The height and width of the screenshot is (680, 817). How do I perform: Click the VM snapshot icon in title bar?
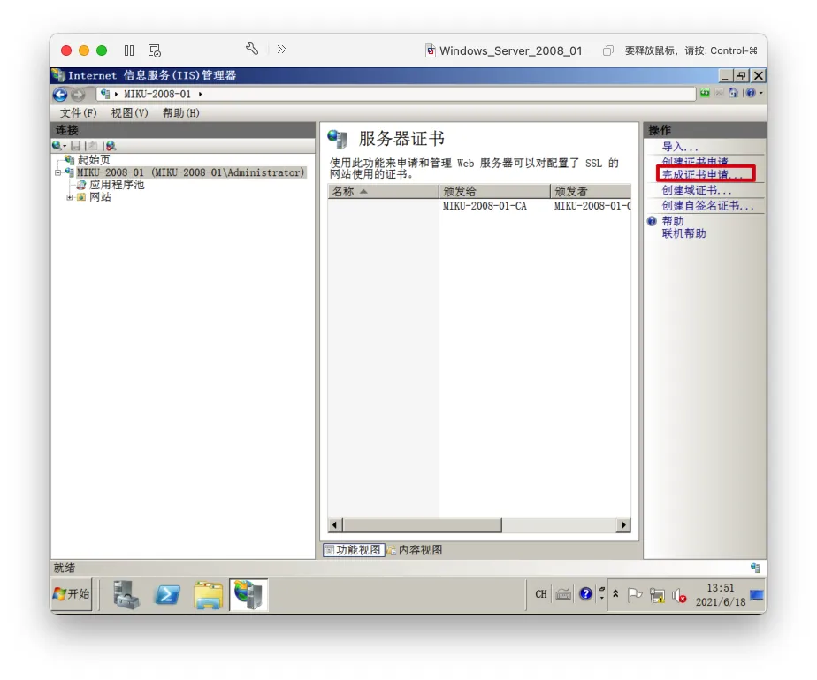click(x=154, y=50)
